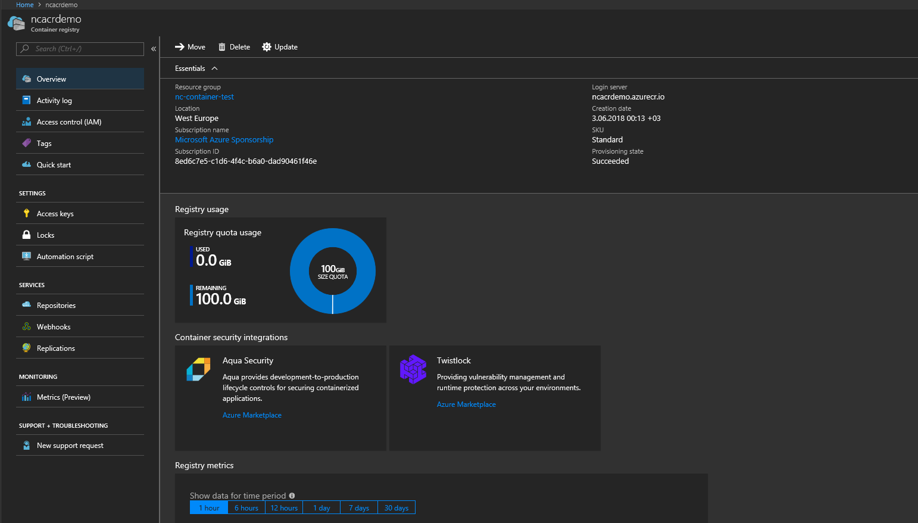The image size is (918, 523).
Task: Click the Update gear icon
Action: pyautogui.click(x=267, y=46)
